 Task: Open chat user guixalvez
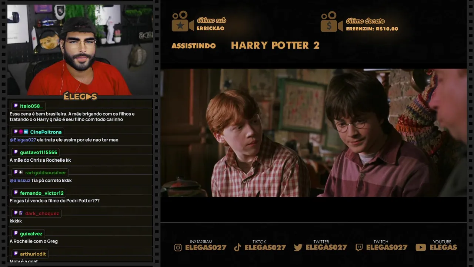pyautogui.click(x=31, y=234)
